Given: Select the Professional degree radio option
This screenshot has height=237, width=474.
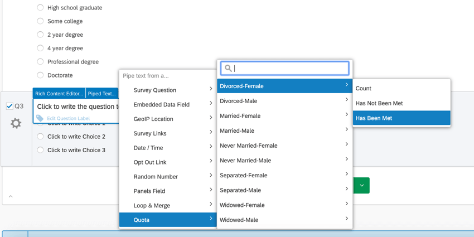Looking at the screenshot, I should tap(40, 62).
